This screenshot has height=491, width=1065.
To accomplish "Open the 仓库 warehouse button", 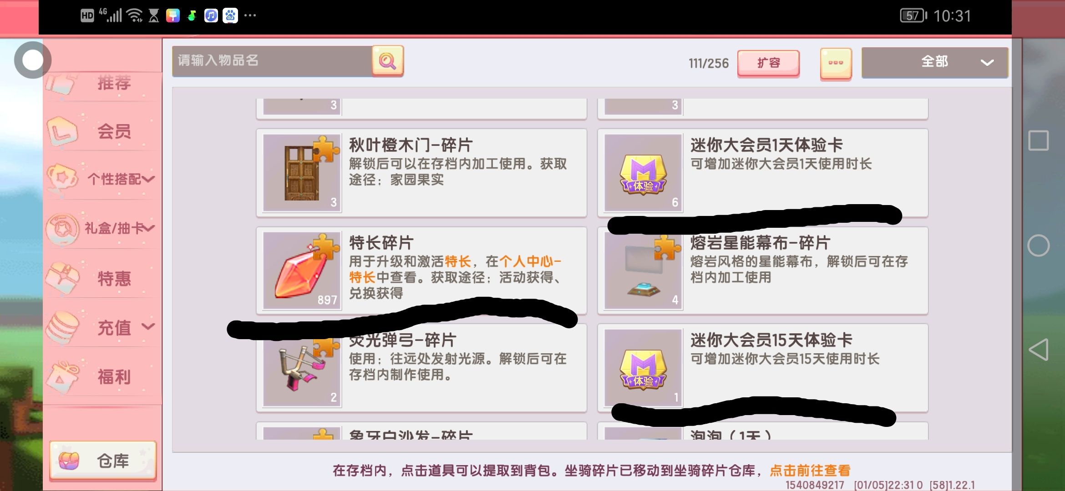I will tap(103, 461).
